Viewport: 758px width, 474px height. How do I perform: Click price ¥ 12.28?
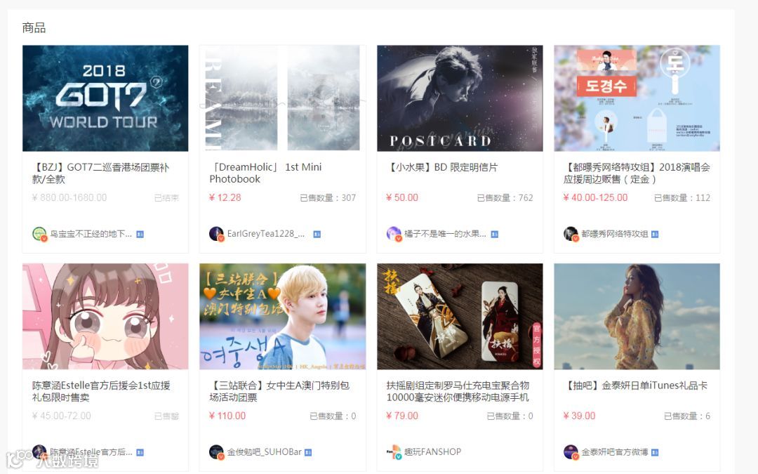point(225,197)
